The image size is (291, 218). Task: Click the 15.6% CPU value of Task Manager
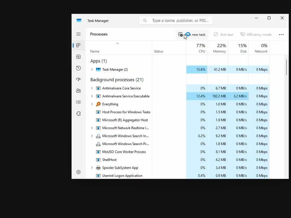tap(201, 70)
